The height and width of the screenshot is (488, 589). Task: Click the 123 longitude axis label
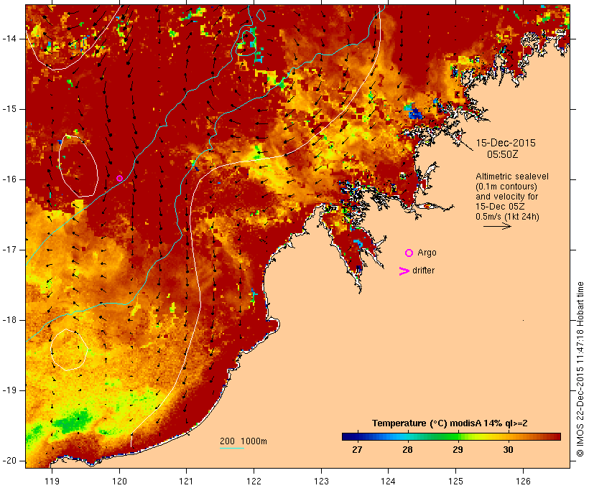coord(321,481)
